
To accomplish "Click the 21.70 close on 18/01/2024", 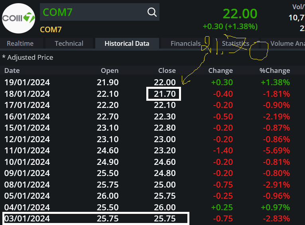I will [x=165, y=94].
